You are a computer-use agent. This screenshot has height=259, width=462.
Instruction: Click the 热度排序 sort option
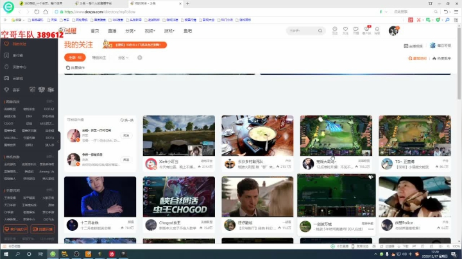pyautogui.click(x=441, y=58)
